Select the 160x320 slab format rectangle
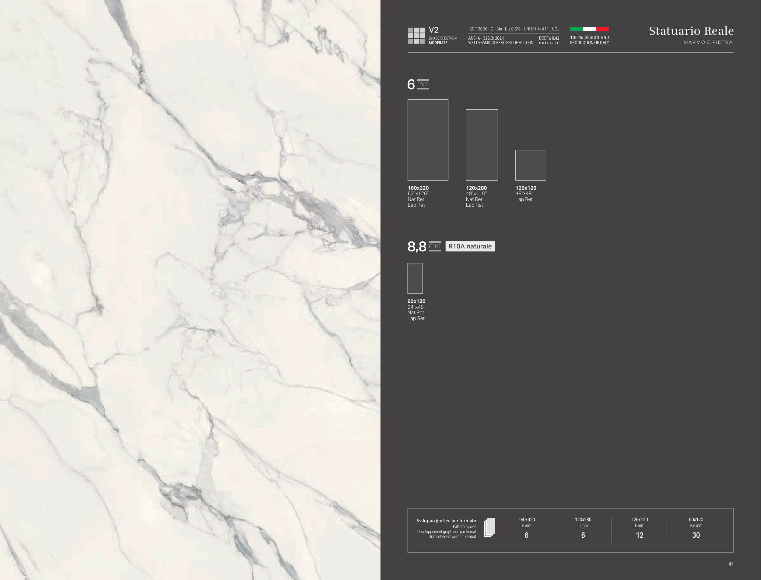Screen dimensions: 761x580 pos(428,140)
